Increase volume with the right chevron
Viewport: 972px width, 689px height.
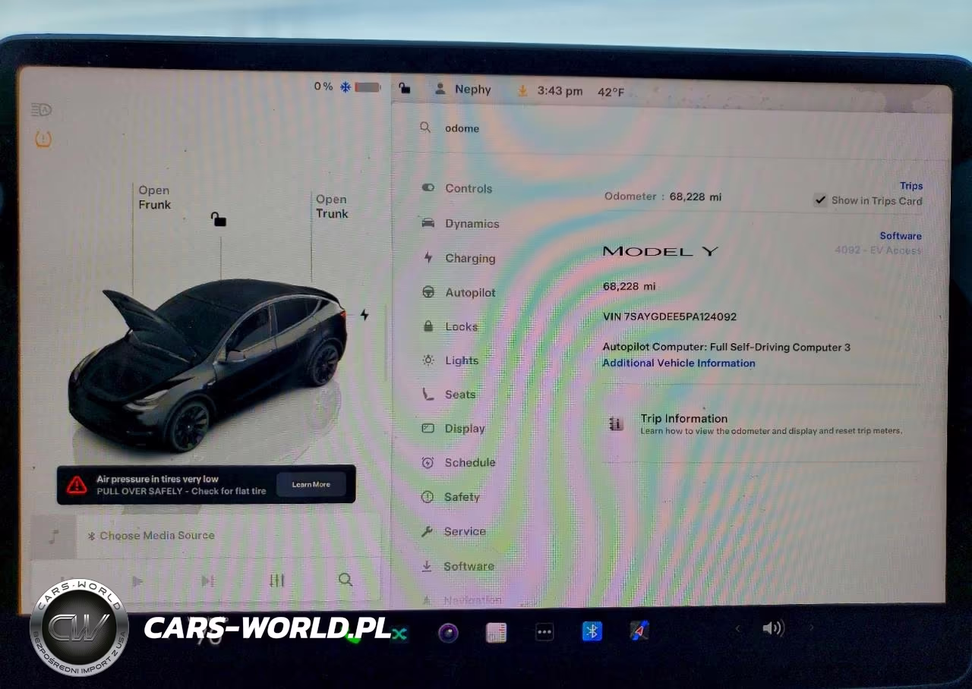pos(811,628)
